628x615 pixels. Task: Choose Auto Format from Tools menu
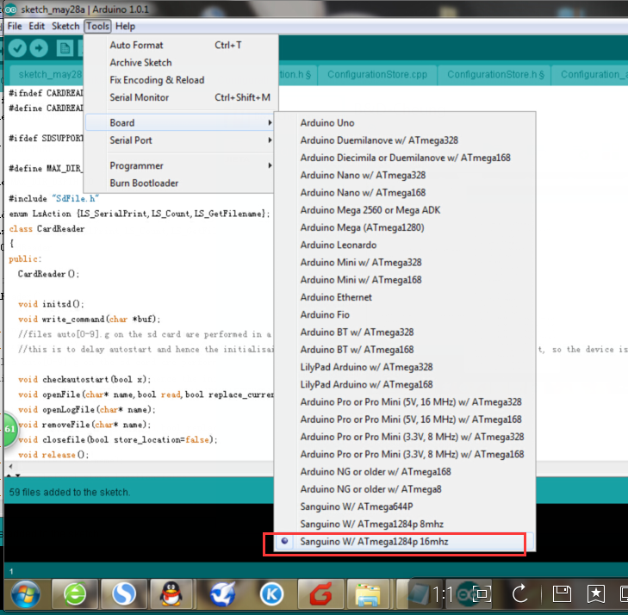tap(136, 45)
